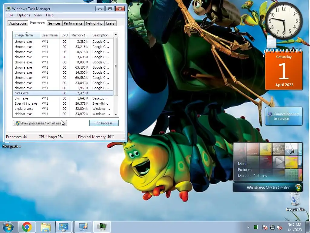Sort processes by Memory column

(80, 35)
